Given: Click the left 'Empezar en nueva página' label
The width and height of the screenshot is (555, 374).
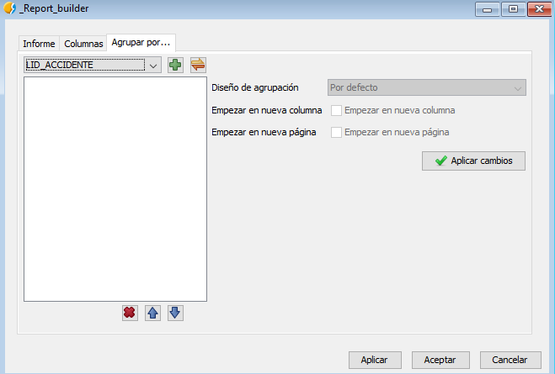Looking at the screenshot, I should click(264, 132).
